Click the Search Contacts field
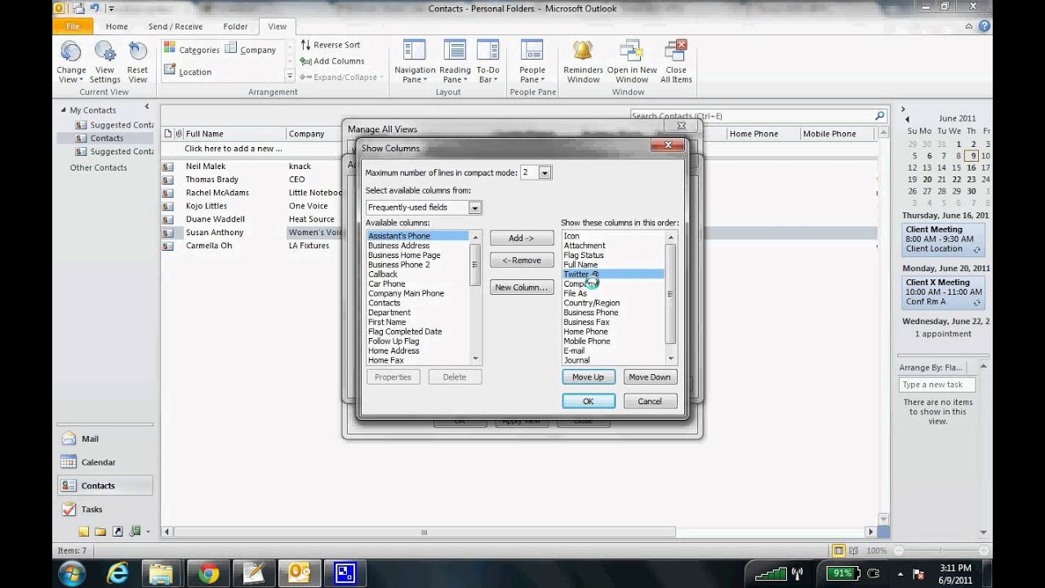Screen dimensions: 1045x588 (x=751, y=116)
